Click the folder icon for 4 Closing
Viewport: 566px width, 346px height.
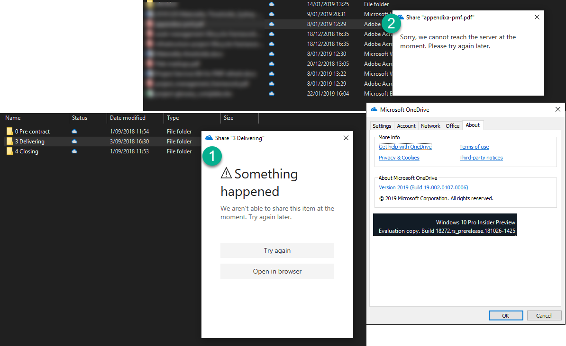(x=9, y=151)
